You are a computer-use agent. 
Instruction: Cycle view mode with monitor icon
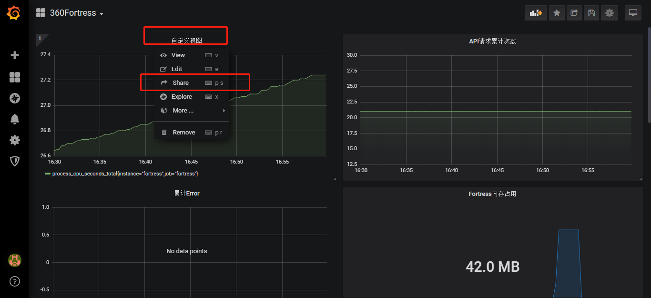(633, 13)
